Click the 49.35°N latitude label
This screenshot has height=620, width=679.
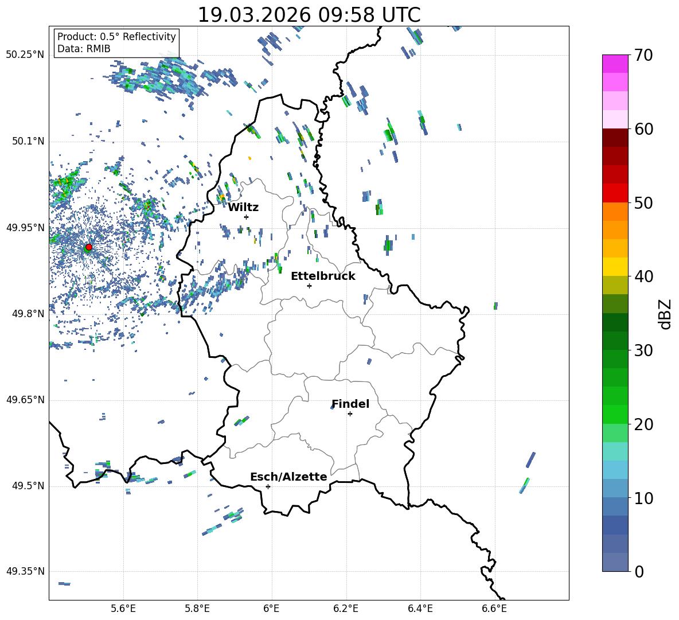click(25, 571)
